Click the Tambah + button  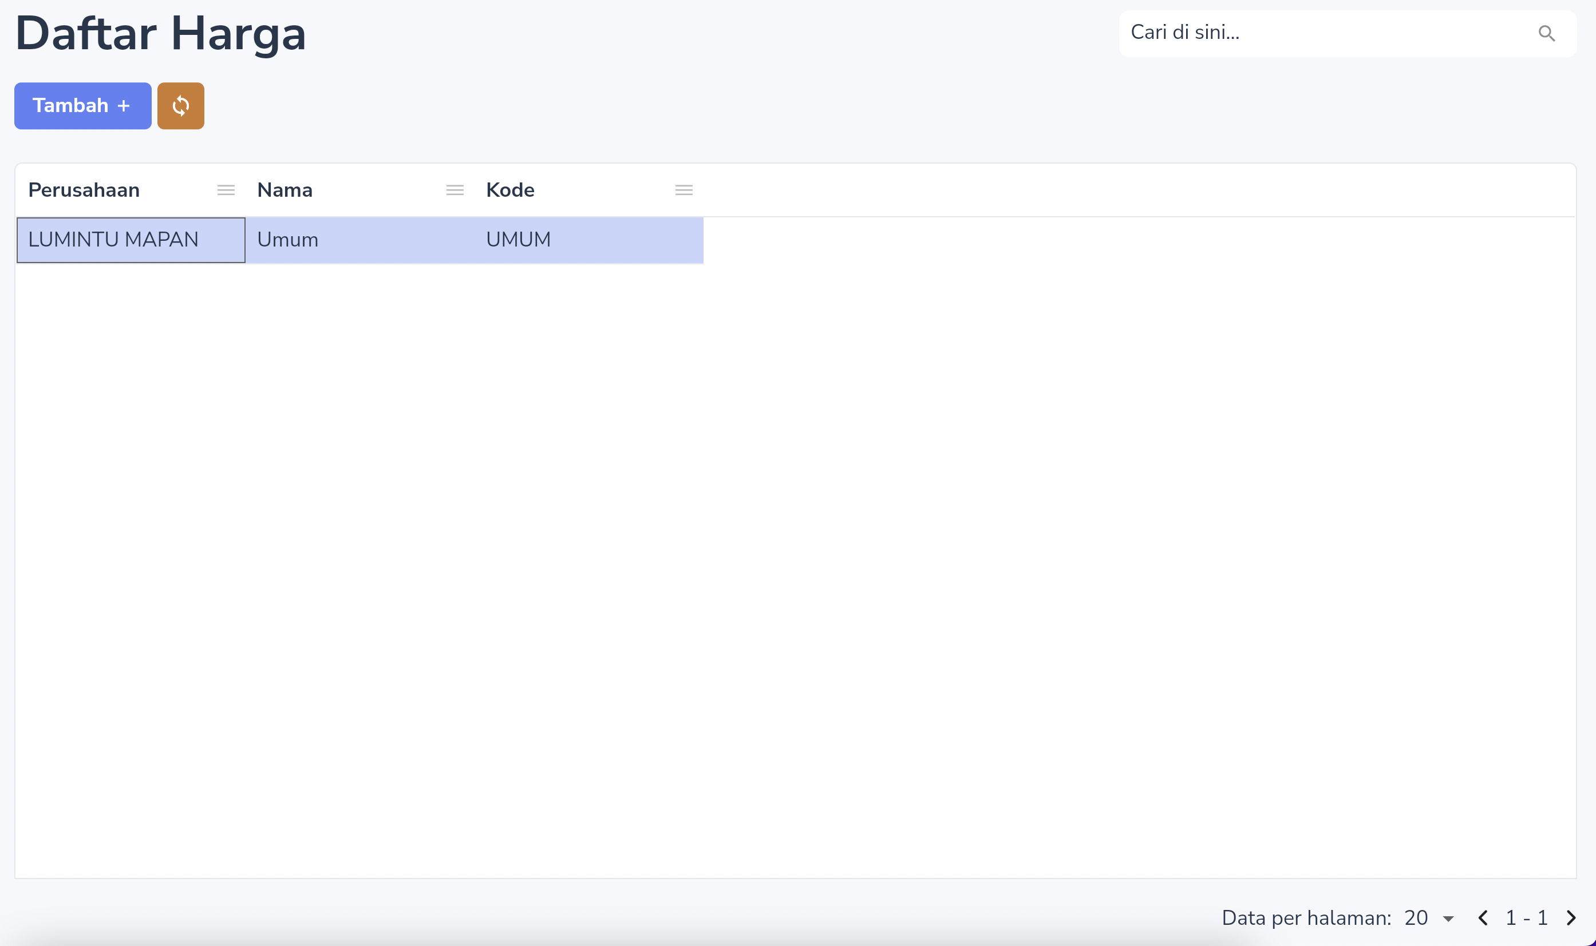click(83, 106)
